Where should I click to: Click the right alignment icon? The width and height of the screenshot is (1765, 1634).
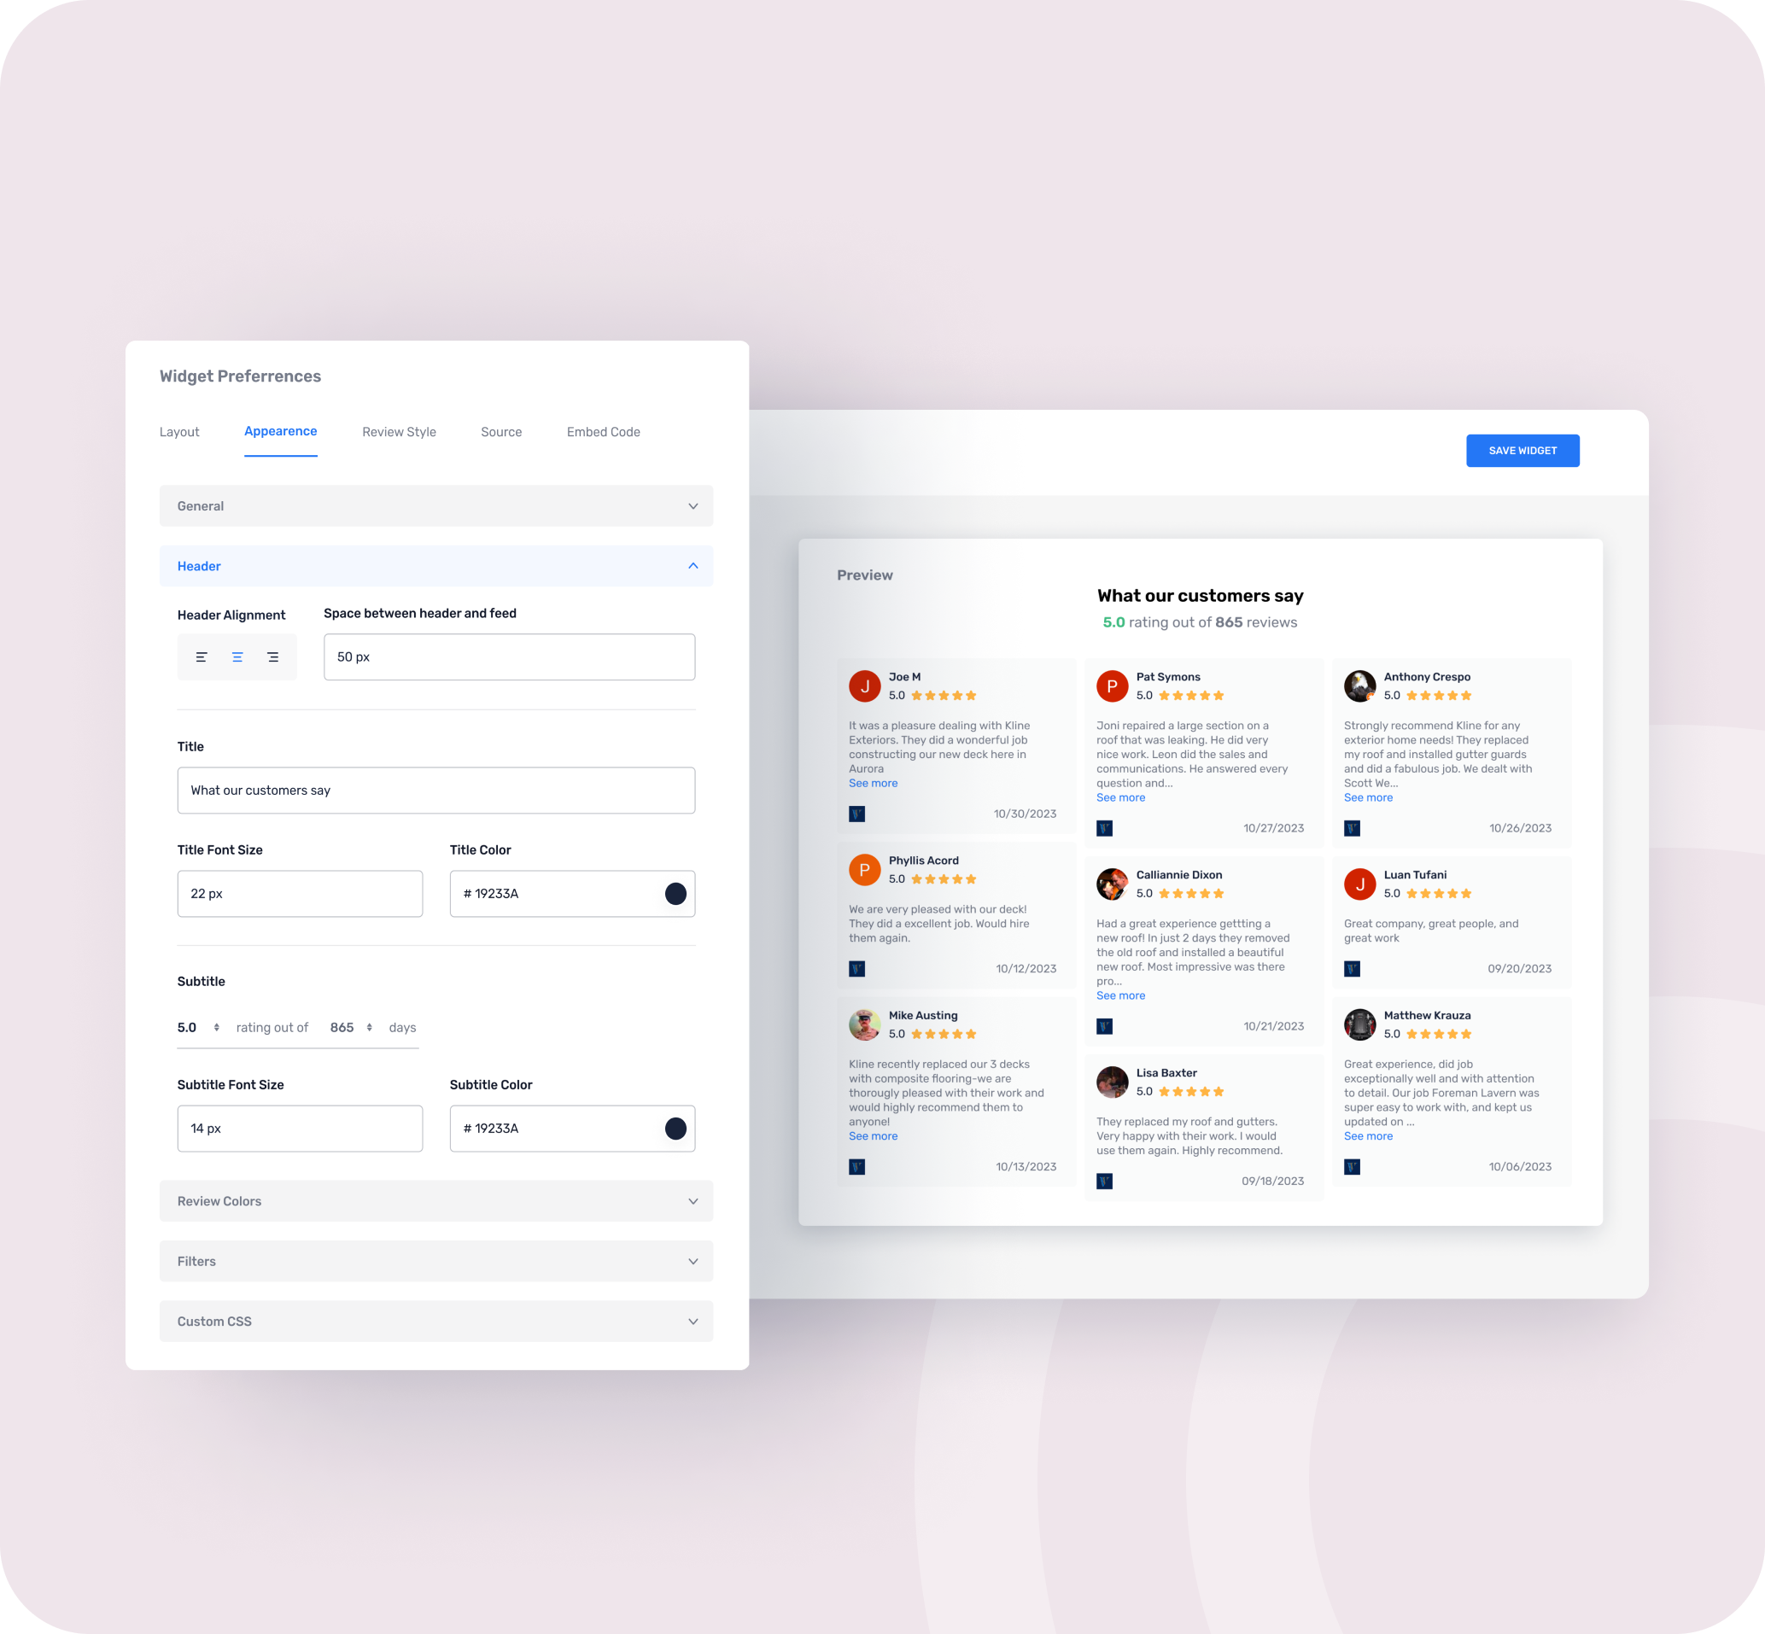(272, 657)
